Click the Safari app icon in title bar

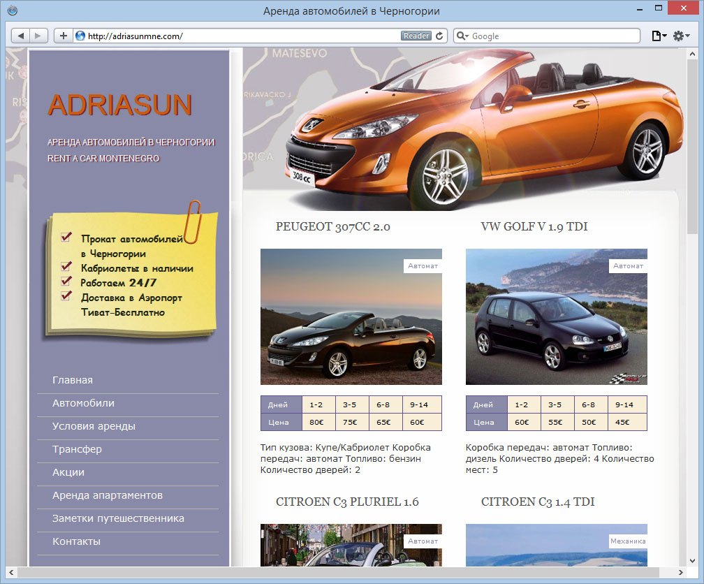coord(13,10)
